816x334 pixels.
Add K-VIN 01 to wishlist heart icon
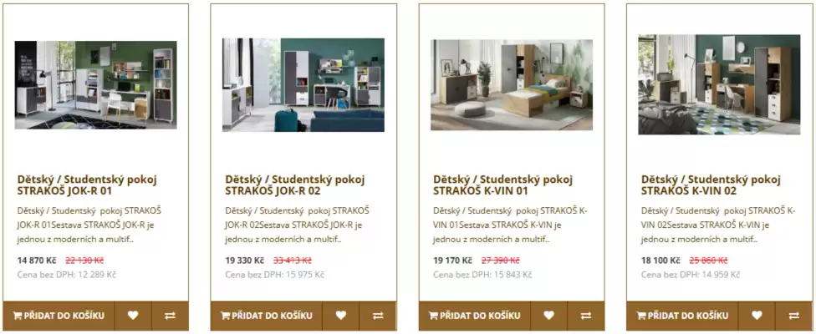[x=549, y=316]
